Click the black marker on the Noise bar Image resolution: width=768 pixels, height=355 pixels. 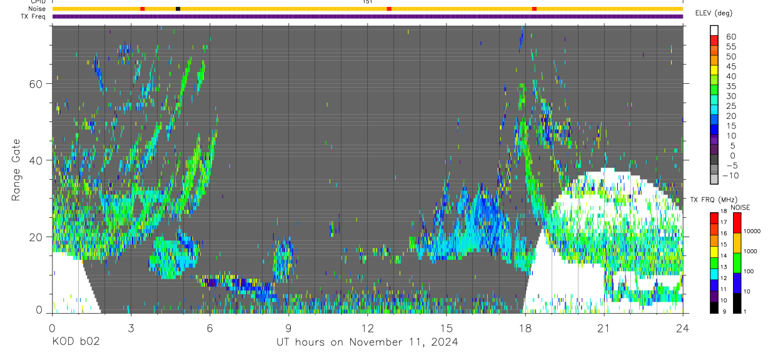[178, 9]
